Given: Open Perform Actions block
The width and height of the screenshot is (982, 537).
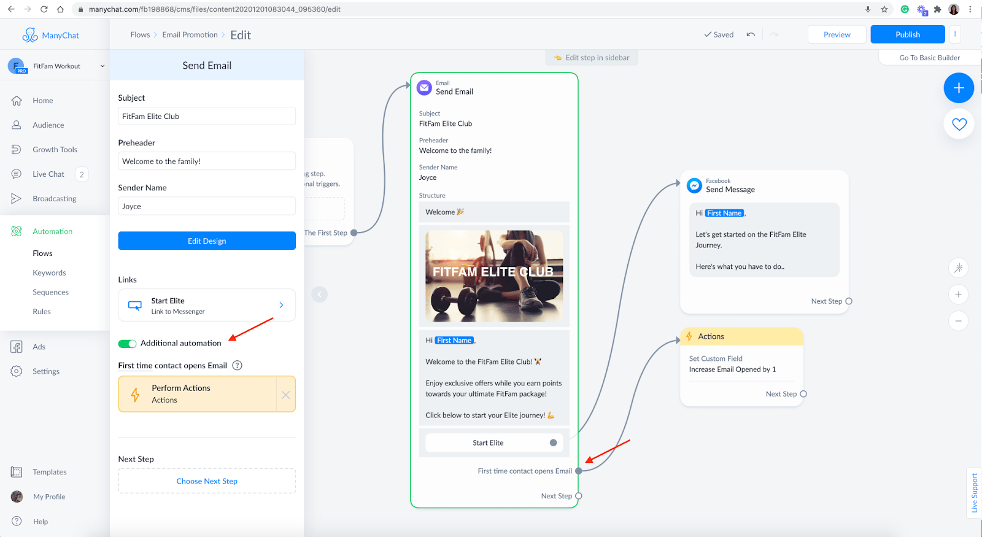Looking at the screenshot, I should (x=197, y=394).
